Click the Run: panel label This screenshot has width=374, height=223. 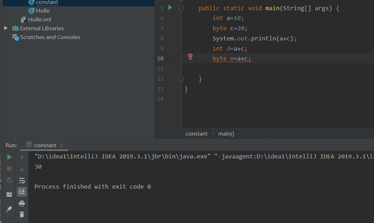point(11,145)
